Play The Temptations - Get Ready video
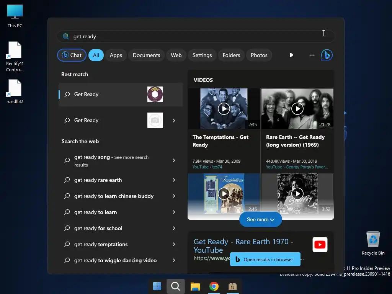 (224, 109)
